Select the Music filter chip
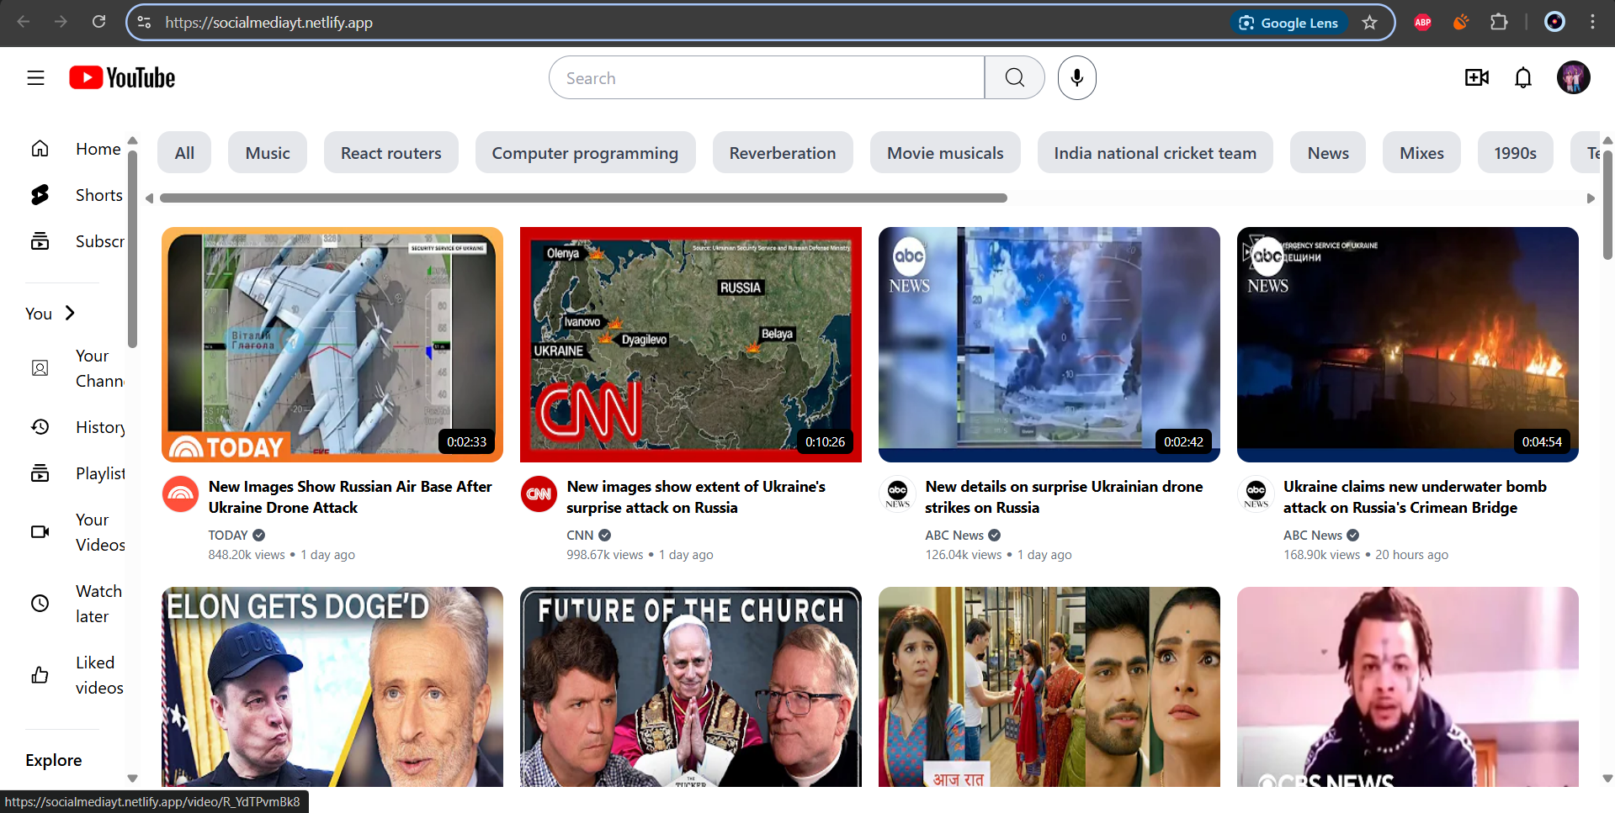 click(268, 153)
